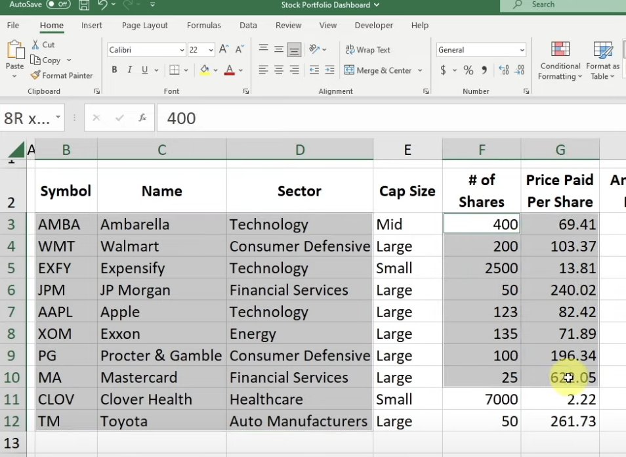This screenshot has height=457, width=626.
Task: Click the Insert Function fx button
Action: (142, 118)
